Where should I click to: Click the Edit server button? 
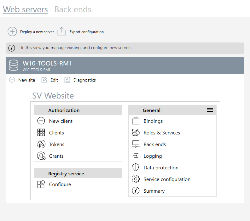[x=50, y=80]
